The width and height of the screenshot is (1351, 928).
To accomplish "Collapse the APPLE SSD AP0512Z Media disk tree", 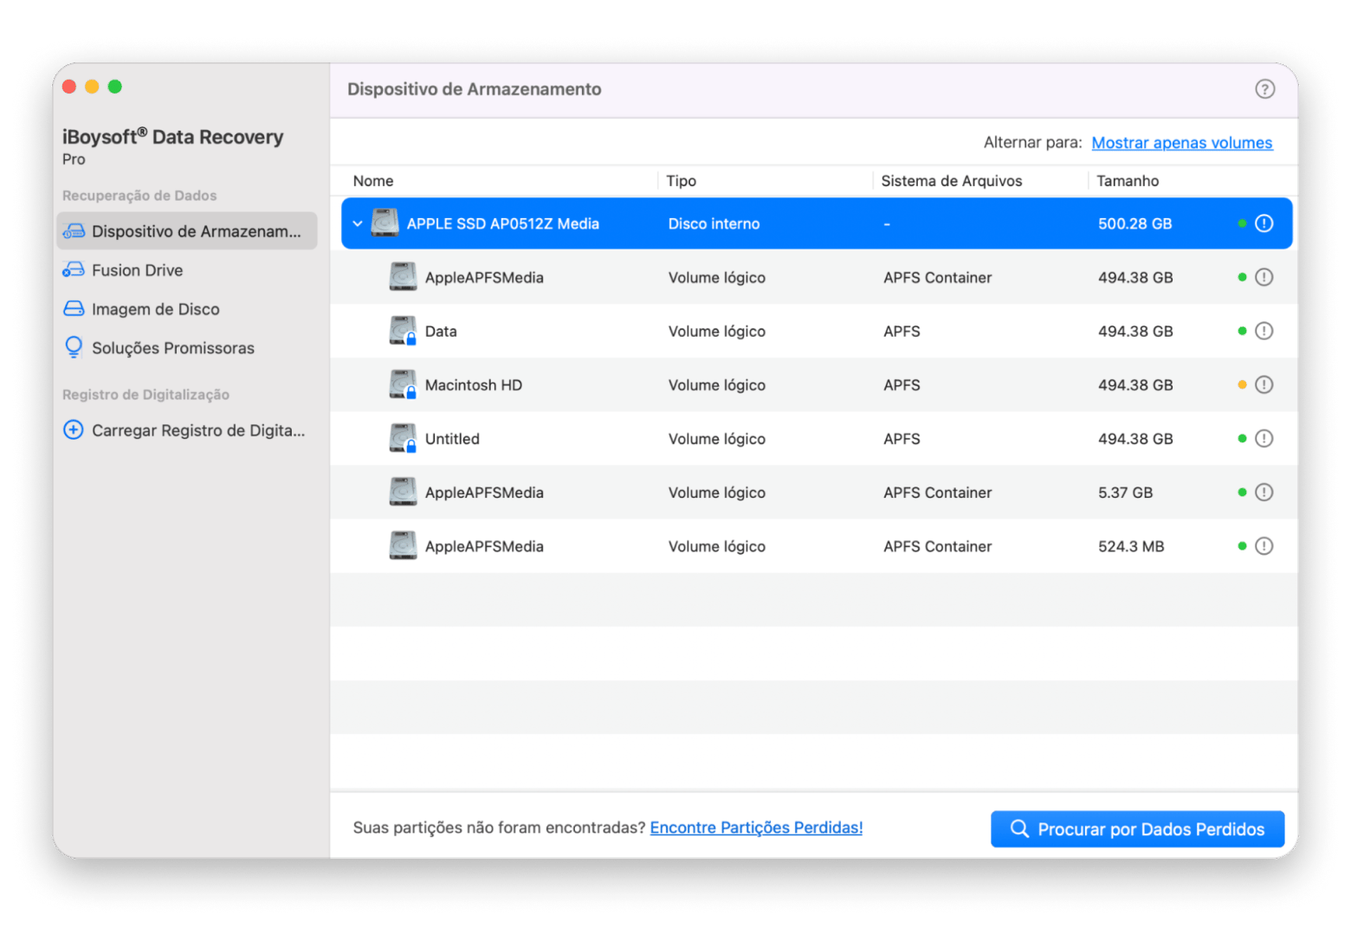I will (357, 223).
